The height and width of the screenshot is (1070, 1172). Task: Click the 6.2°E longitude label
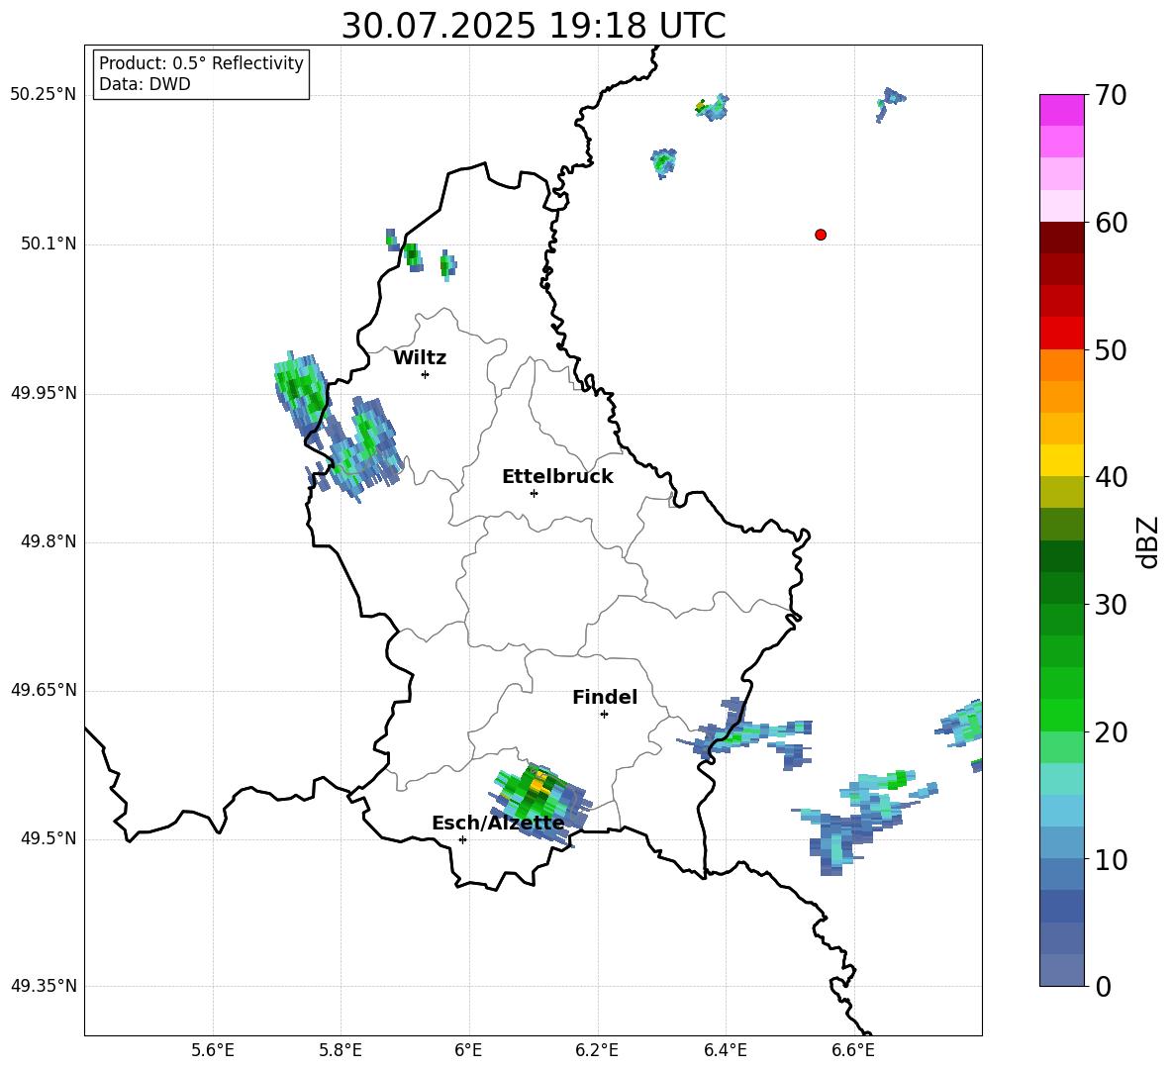coord(597,1050)
